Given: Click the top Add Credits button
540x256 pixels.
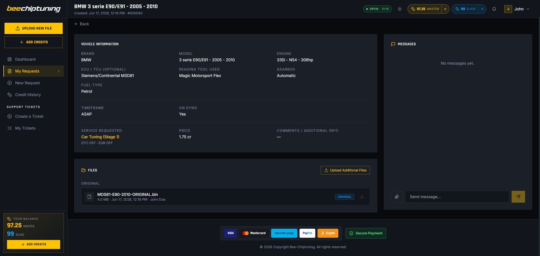Looking at the screenshot, I should coord(33,42).
